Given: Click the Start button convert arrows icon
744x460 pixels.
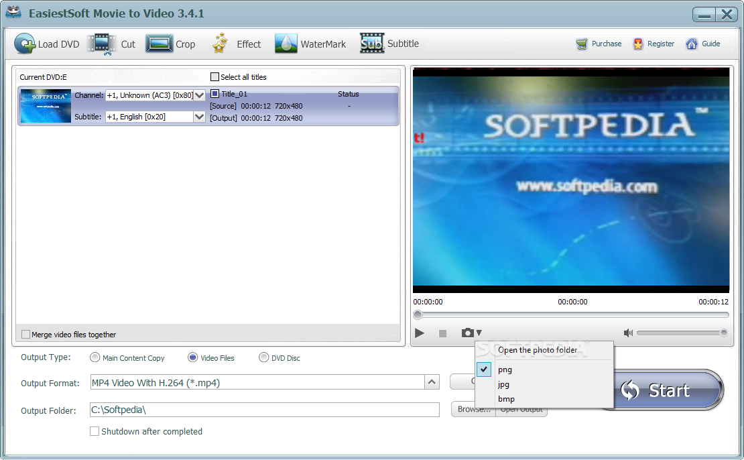Looking at the screenshot, I should coord(630,390).
